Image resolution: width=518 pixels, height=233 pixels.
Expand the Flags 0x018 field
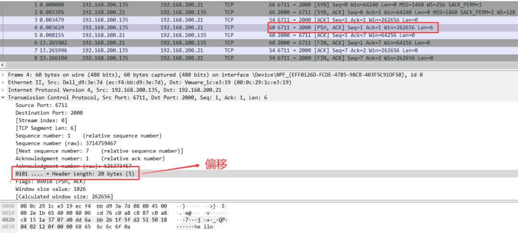tap(11, 182)
